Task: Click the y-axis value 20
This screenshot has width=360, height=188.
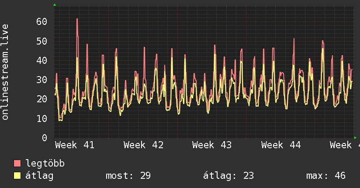Action: (x=42, y=99)
